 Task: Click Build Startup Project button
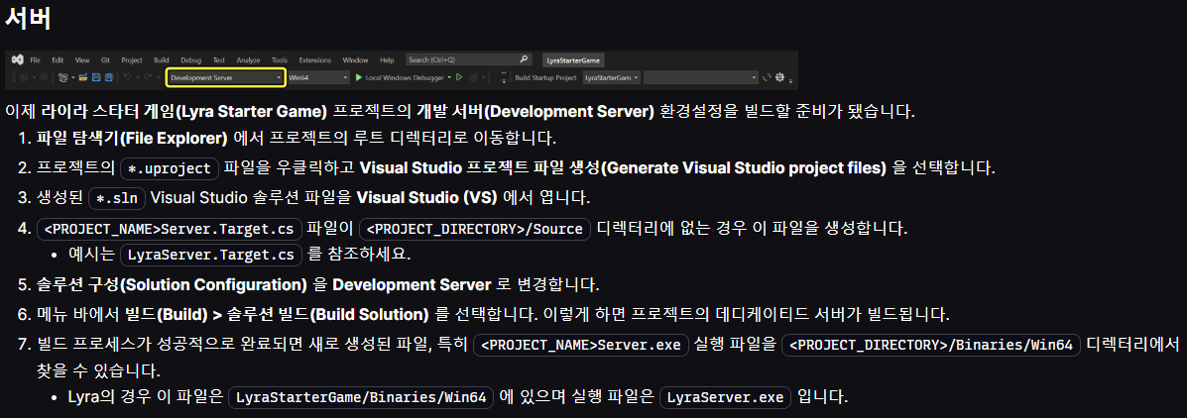coord(545,78)
